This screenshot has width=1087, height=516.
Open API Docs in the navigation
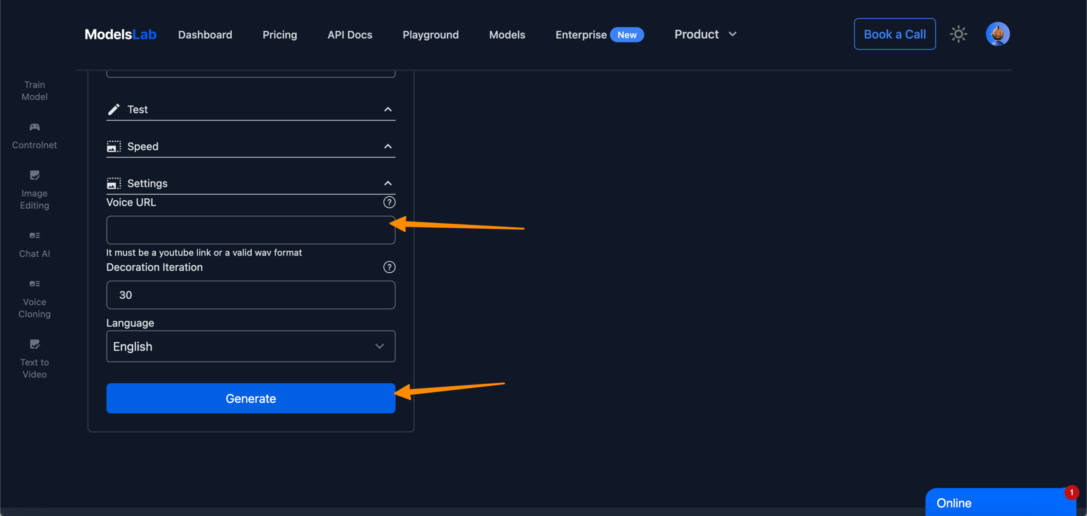click(x=349, y=35)
